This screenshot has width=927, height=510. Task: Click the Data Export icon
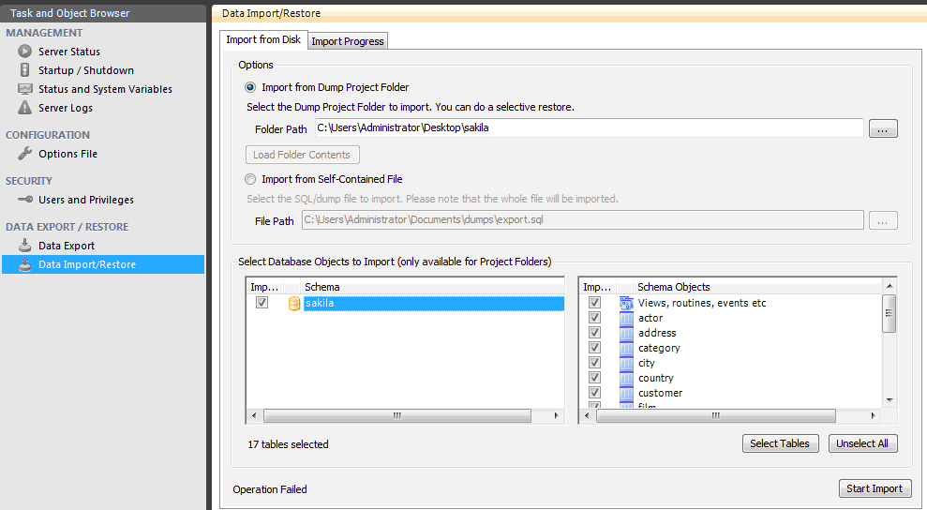(x=24, y=246)
